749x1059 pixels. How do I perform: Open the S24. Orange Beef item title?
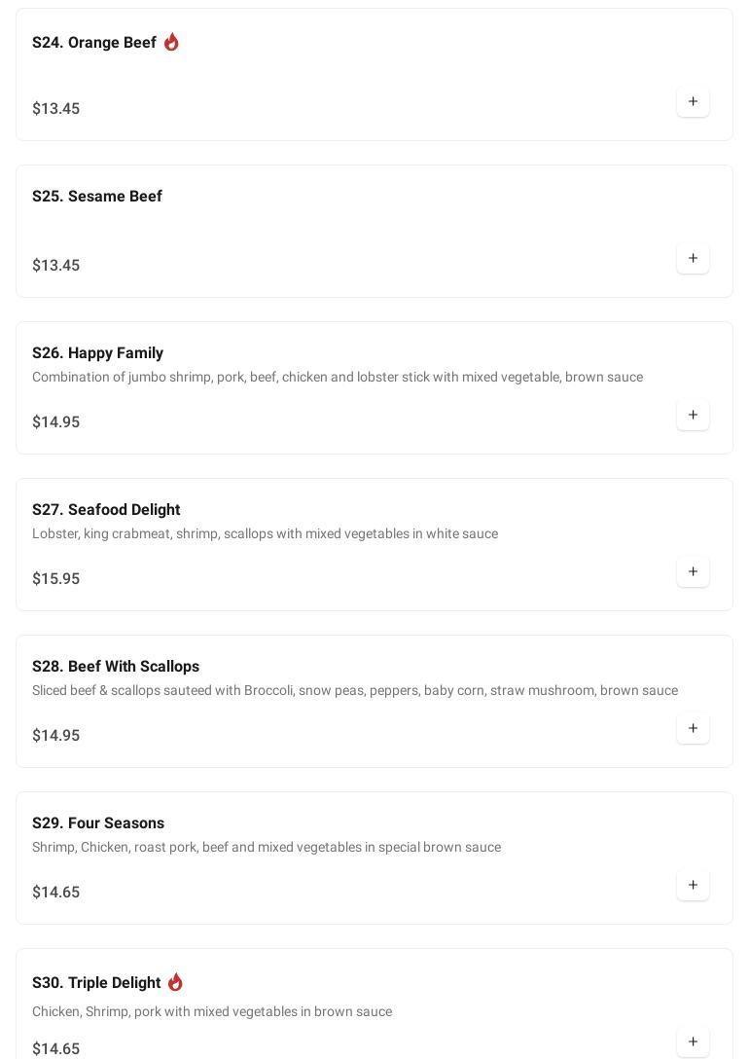[x=94, y=43]
